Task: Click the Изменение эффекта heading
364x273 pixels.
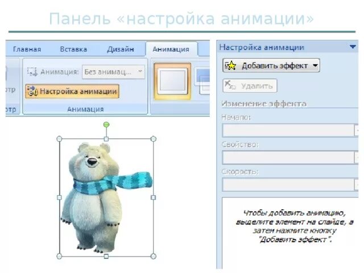Action: [264, 104]
